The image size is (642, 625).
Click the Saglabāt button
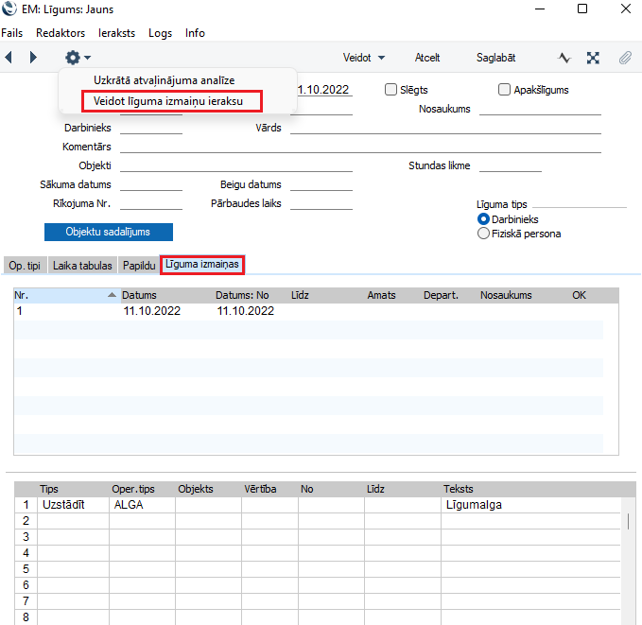(495, 58)
